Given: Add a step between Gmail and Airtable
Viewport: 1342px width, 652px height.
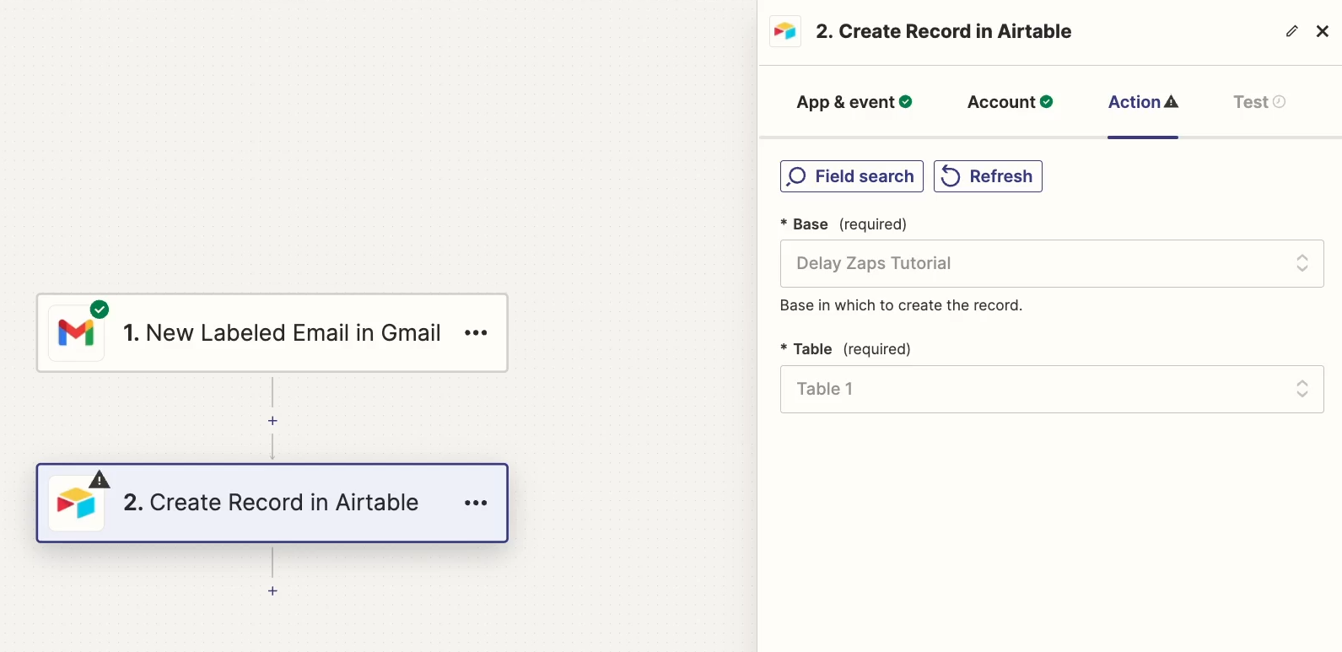Looking at the screenshot, I should click(x=272, y=421).
